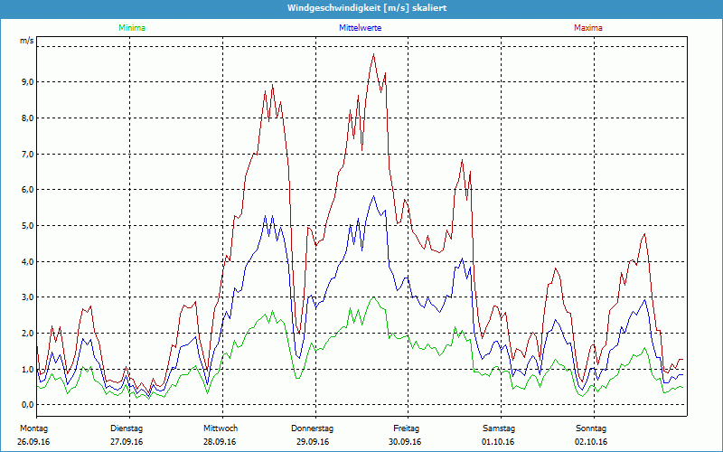Click the m/s unit label on y-axis

click(x=26, y=42)
